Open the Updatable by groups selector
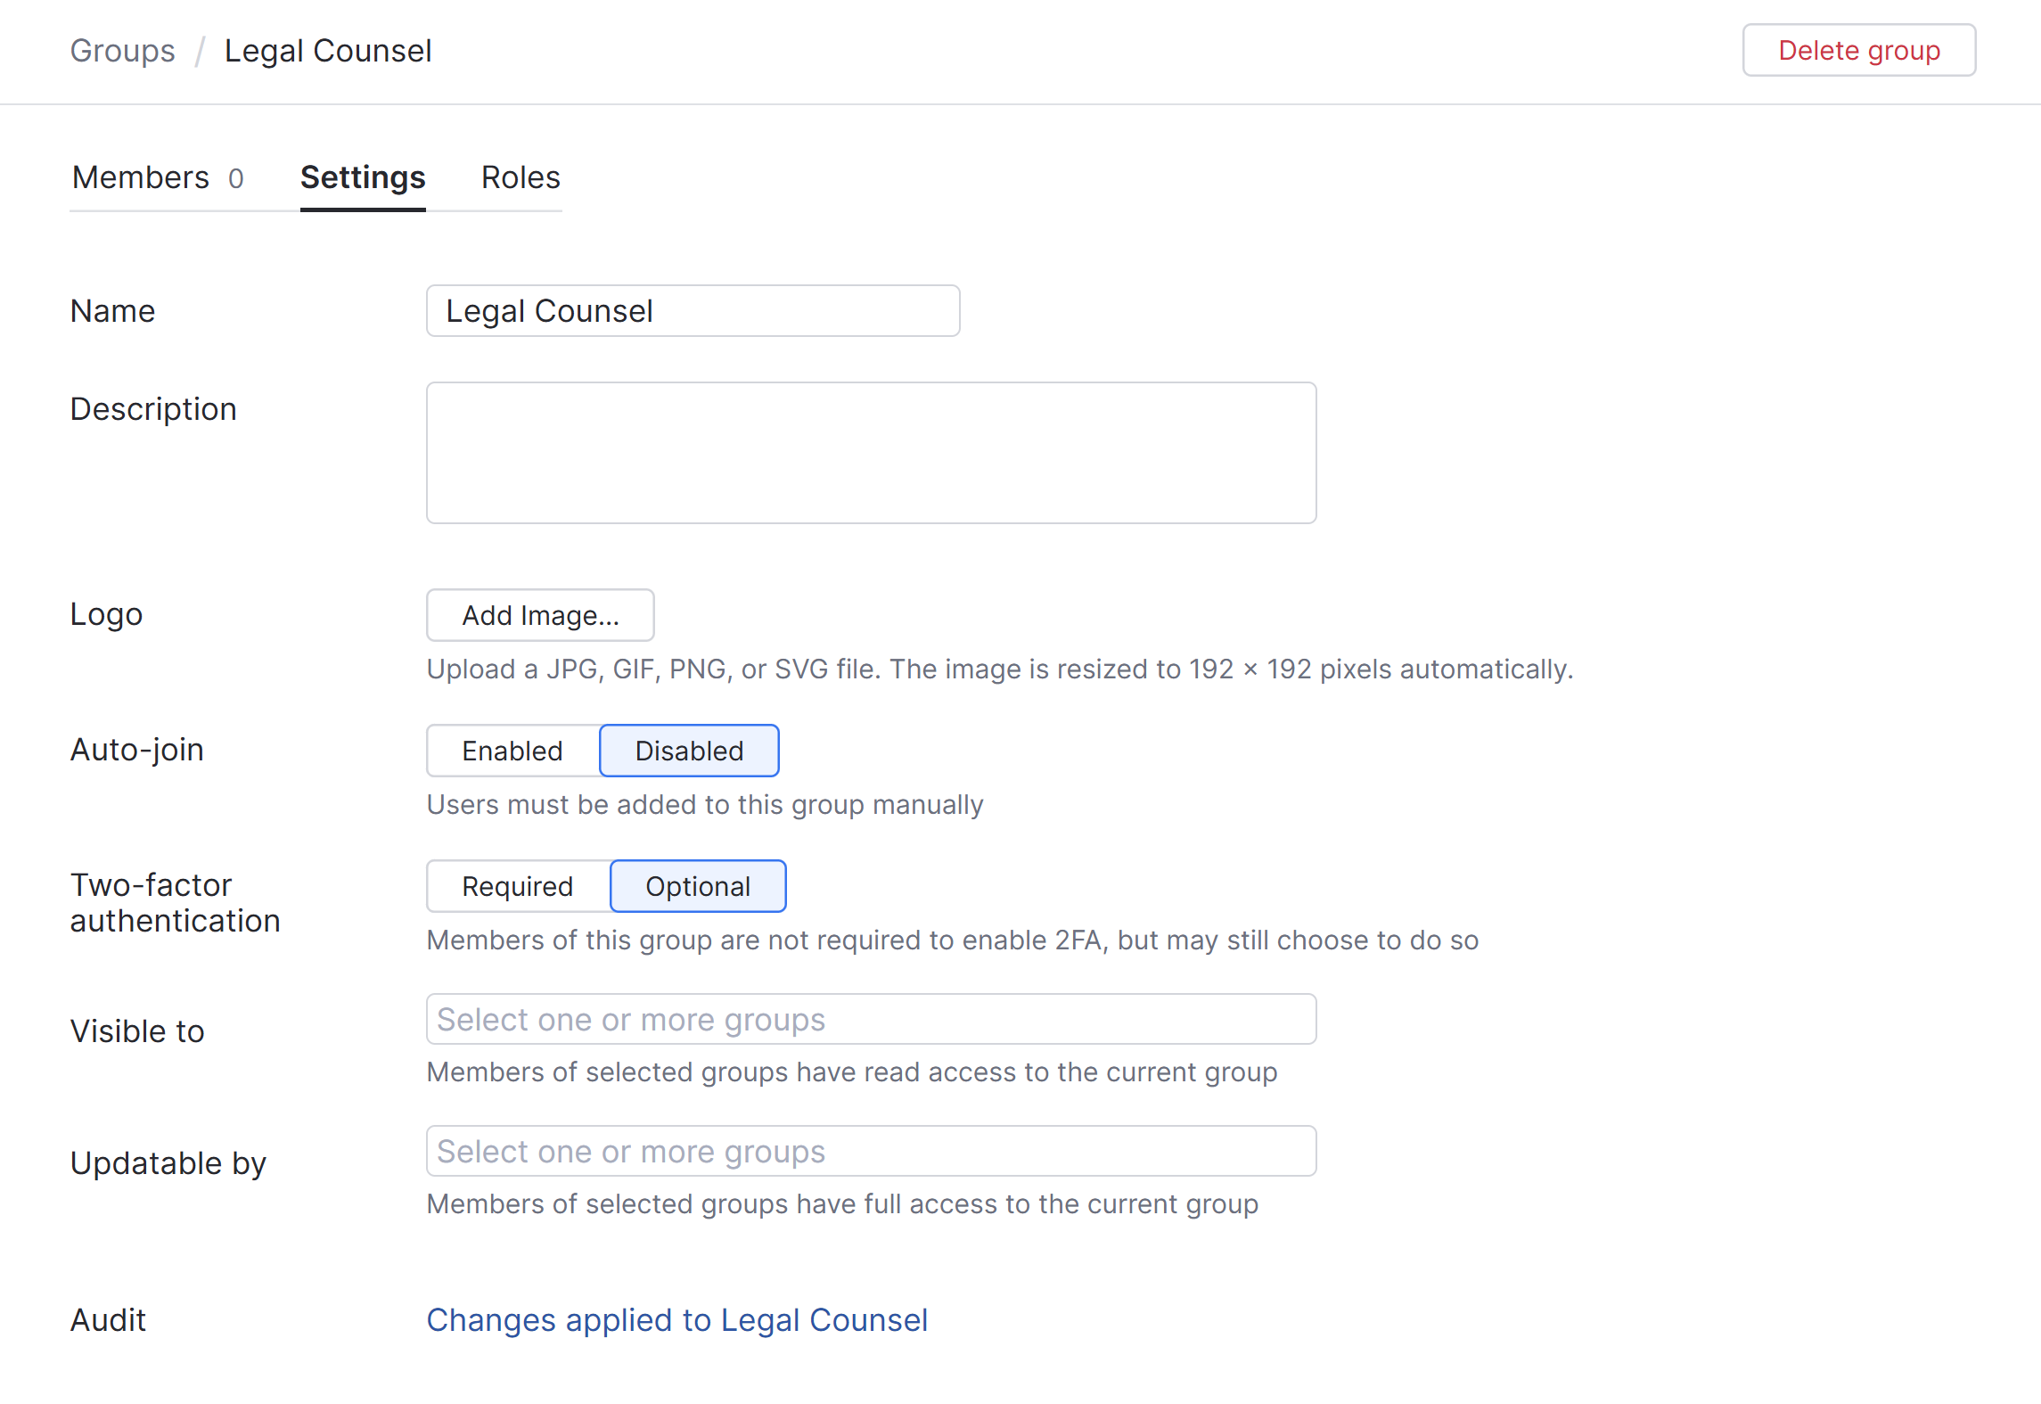The image size is (2041, 1404). (871, 1151)
